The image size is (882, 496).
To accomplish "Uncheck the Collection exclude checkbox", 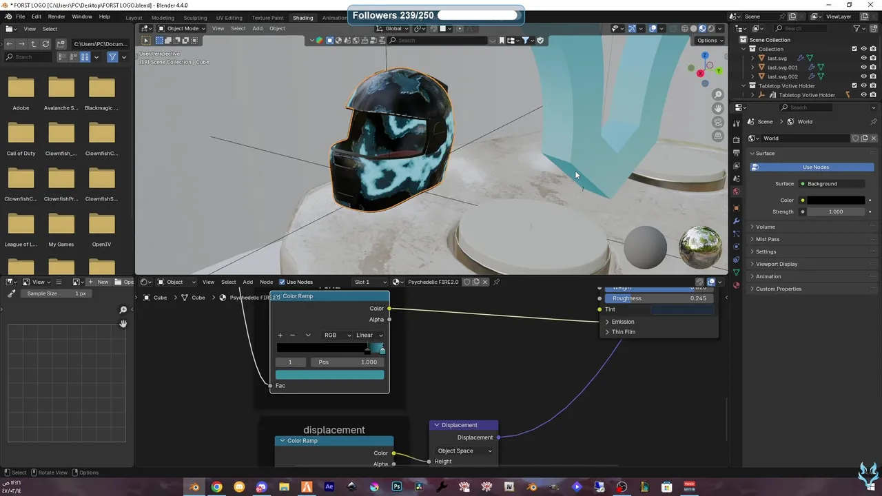I will click(x=854, y=49).
